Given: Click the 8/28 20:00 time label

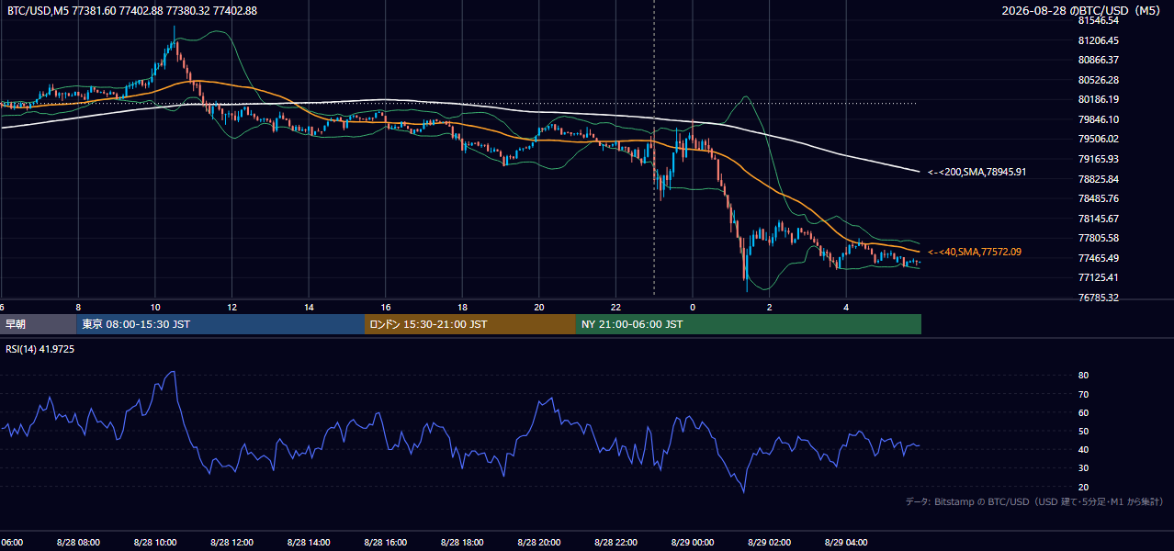Looking at the screenshot, I should click(x=539, y=542).
